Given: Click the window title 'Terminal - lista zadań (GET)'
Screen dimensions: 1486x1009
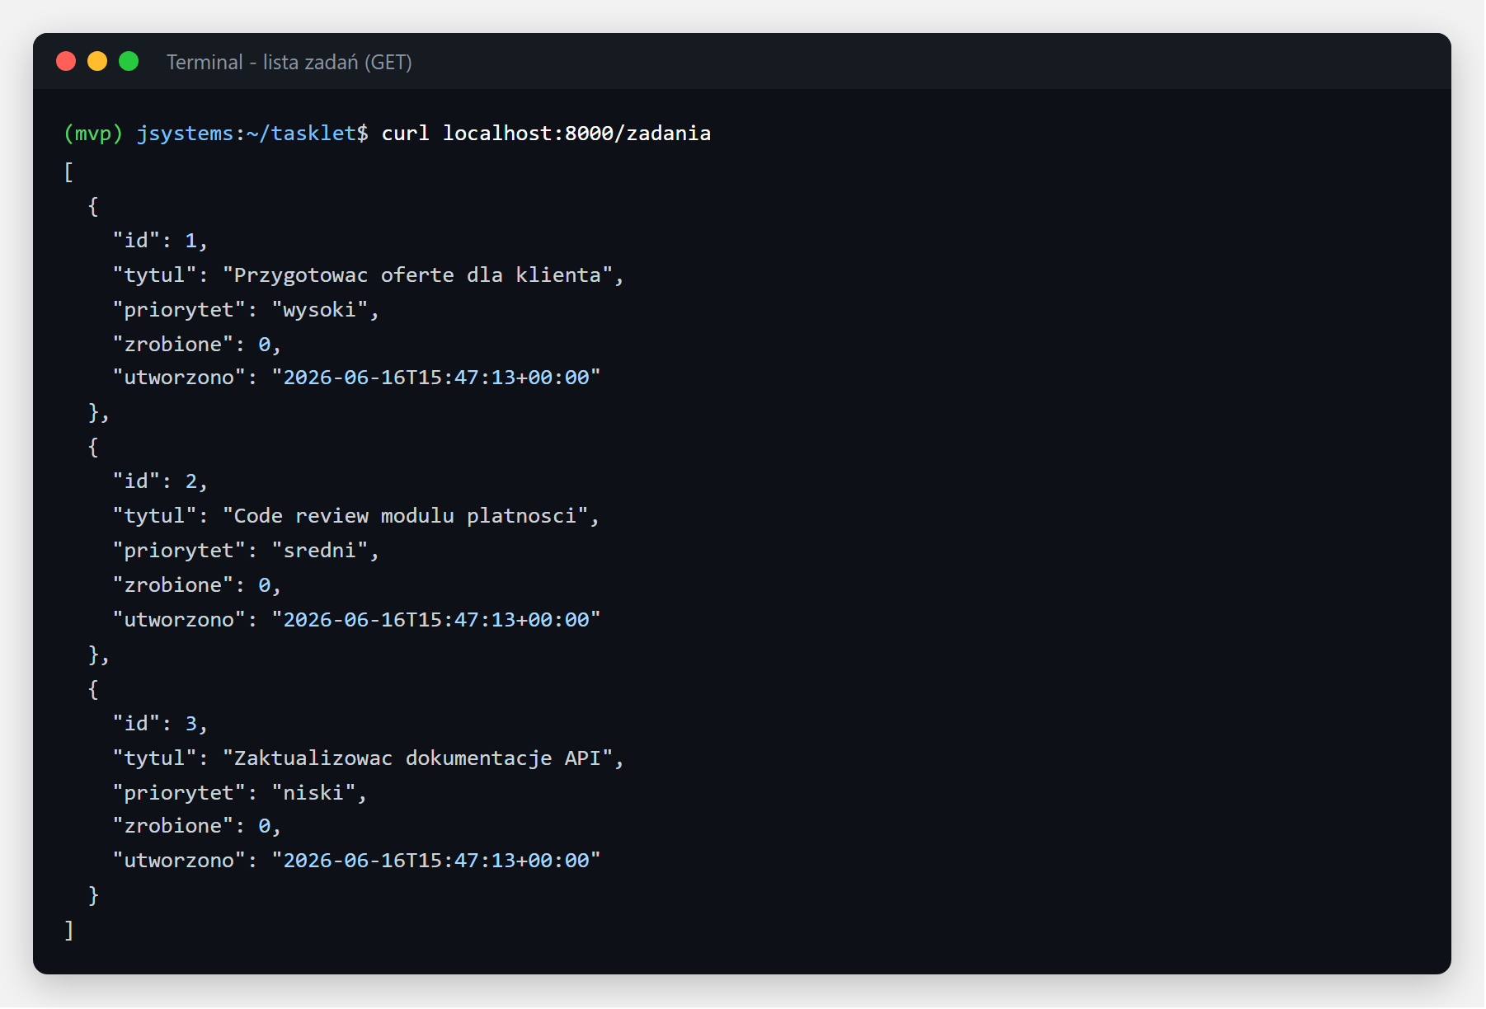Looking at the screenshot, I should [289, 63].
